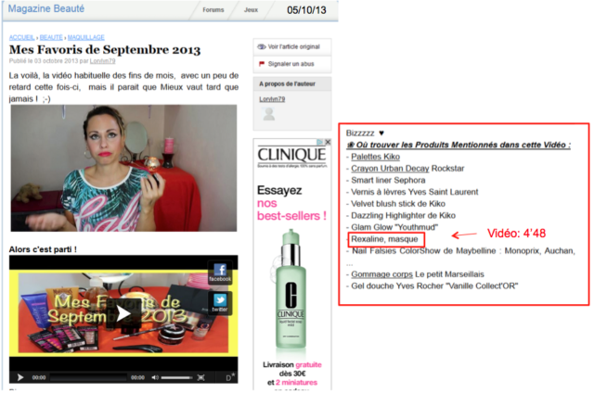Share the video on Facebook
594x393 pixels.
220,273
